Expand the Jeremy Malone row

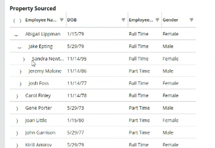point(20,72)
